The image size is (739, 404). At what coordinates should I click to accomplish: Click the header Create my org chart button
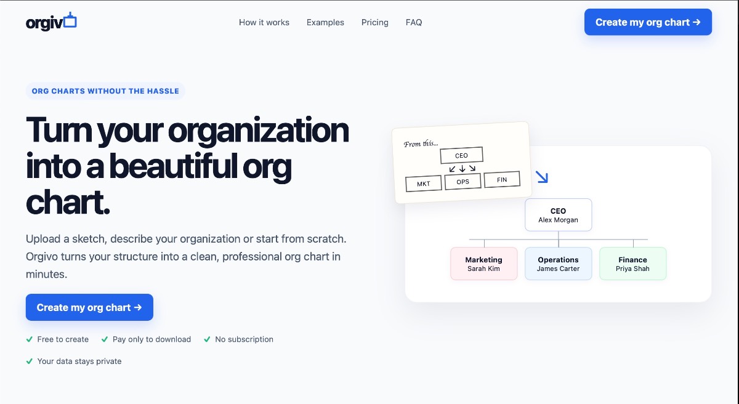pyautogui.click(x=648, y=22)
